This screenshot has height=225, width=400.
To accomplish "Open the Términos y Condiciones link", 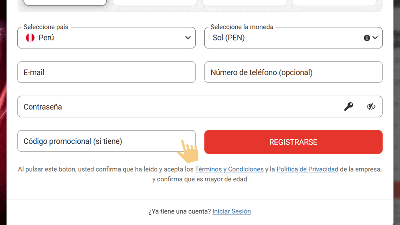I will pyautogui.click(x=229, y=169).
